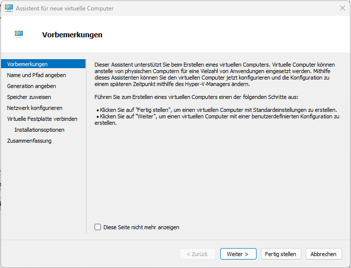
Task: Click the wizard icon in the title bar
Action: click(x=8, y=8)
